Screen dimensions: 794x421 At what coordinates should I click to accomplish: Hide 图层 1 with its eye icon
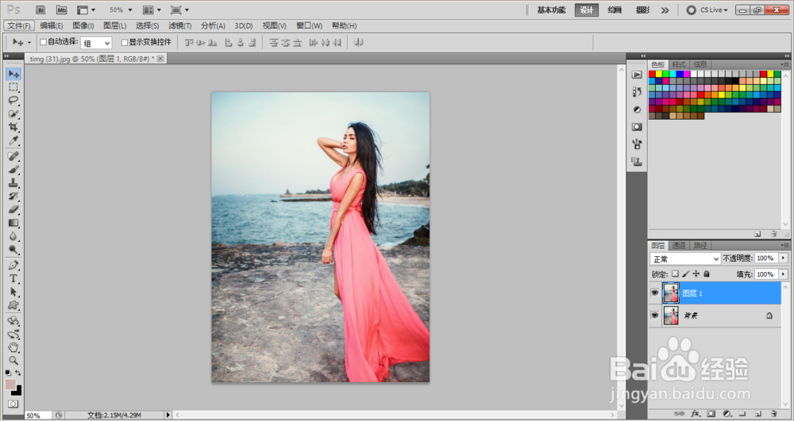coord(654,293)
